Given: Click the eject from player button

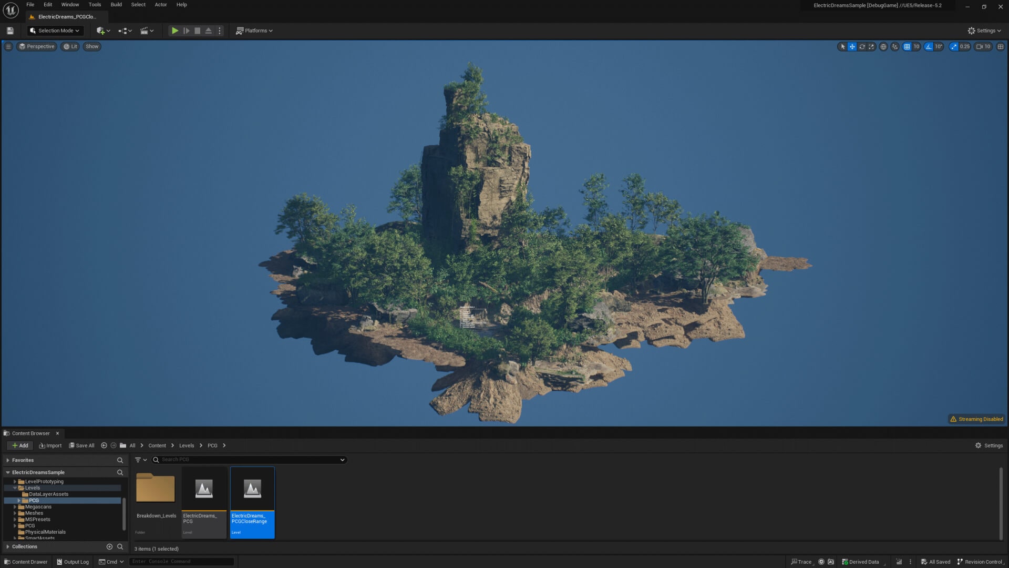Looking at the screenshot, I should [208, 31].
